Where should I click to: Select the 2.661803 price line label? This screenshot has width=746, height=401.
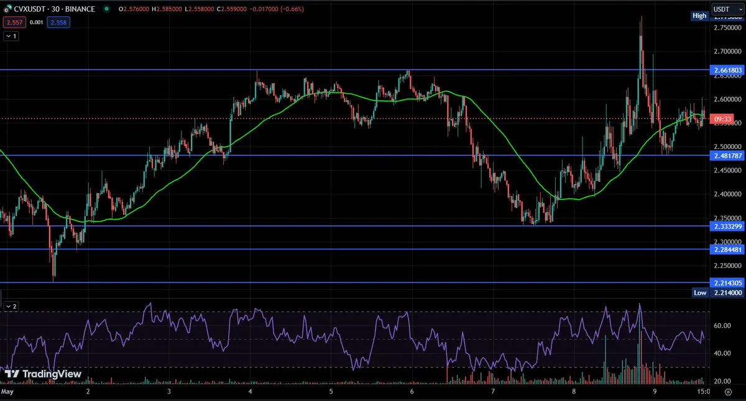tap(727, 70)
